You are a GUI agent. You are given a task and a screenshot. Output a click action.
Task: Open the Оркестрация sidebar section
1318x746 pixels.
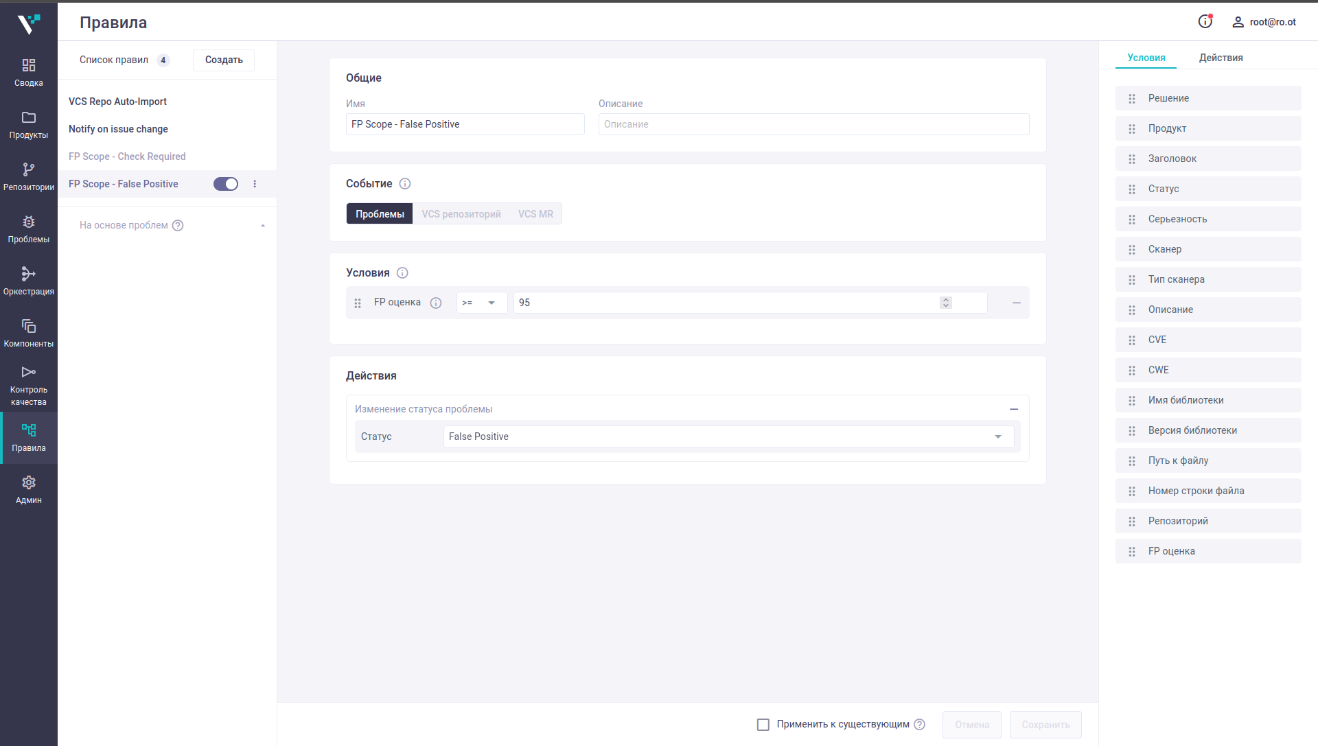pyautogui.click(x=28, y=281)
